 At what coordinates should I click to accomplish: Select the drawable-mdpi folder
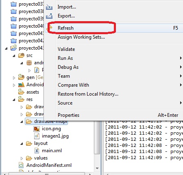coord(46,121)
